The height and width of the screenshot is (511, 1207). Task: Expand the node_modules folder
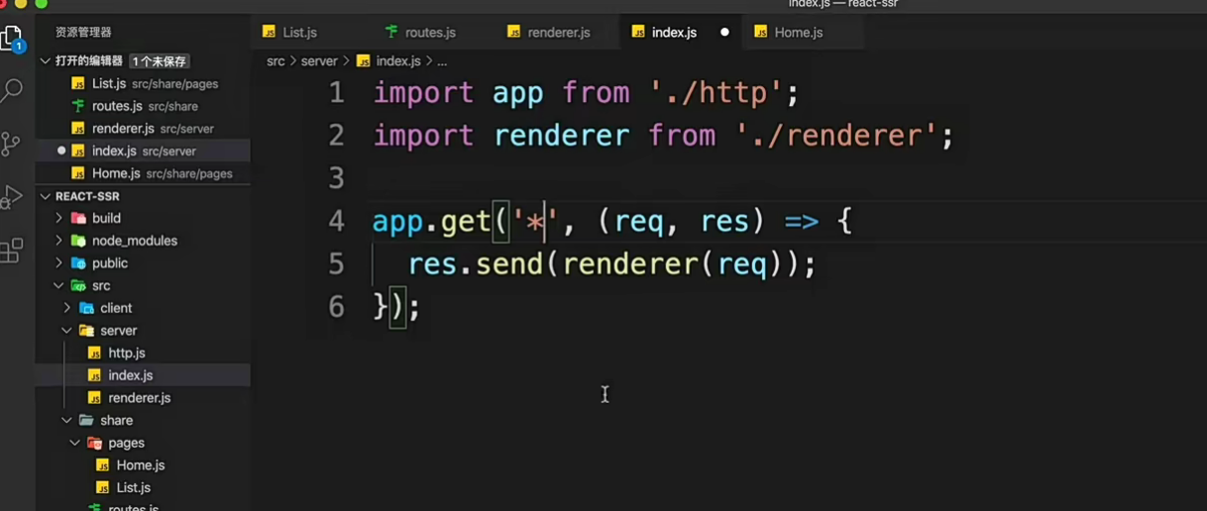click(x=134, y=241)
